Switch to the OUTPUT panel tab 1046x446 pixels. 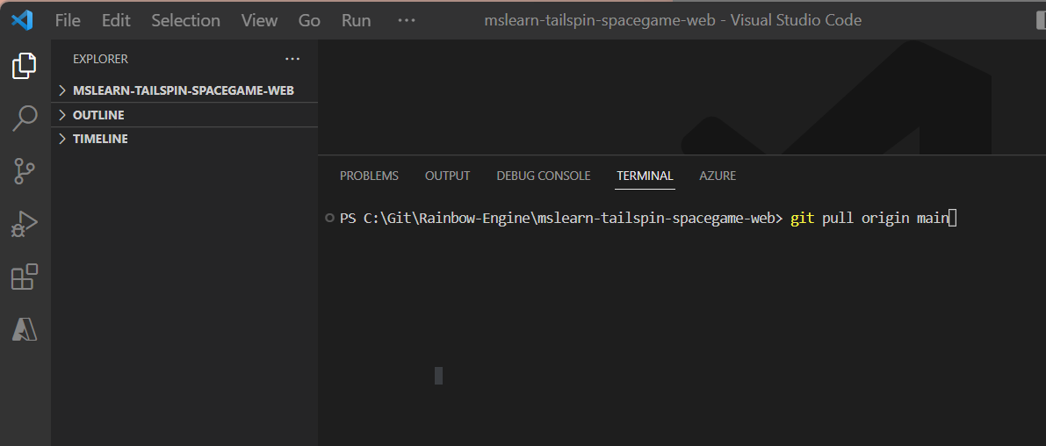(448, 176)
